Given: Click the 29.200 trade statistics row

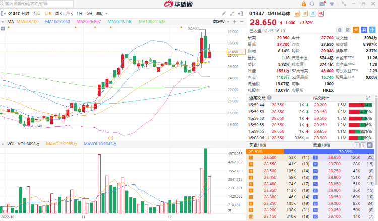Looking at the screenshot, I should point(343,105).
